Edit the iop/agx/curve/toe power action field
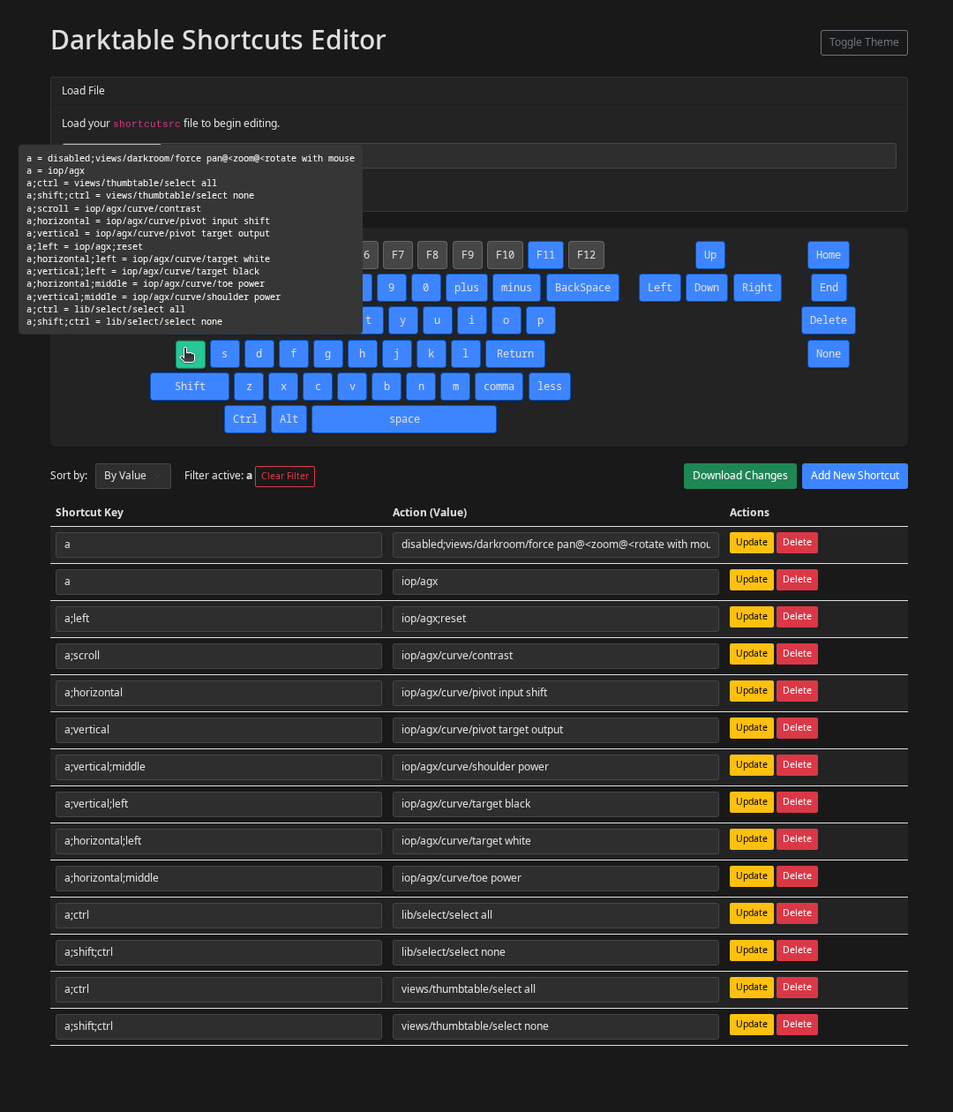Screen dimensions: 953x1112 click(555, 878)
